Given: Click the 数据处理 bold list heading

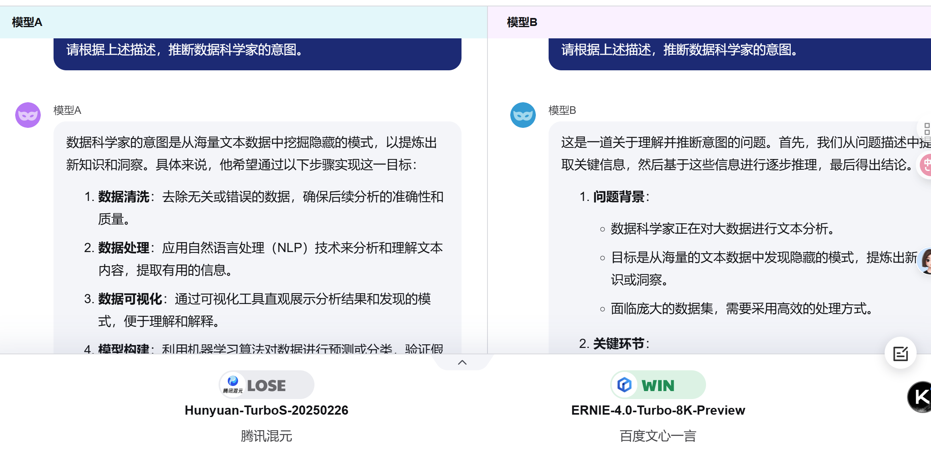Looking at the screenshot, I should point(124,248).
